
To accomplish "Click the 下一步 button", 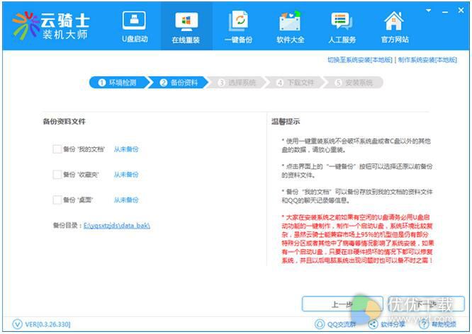I will 426,304.
